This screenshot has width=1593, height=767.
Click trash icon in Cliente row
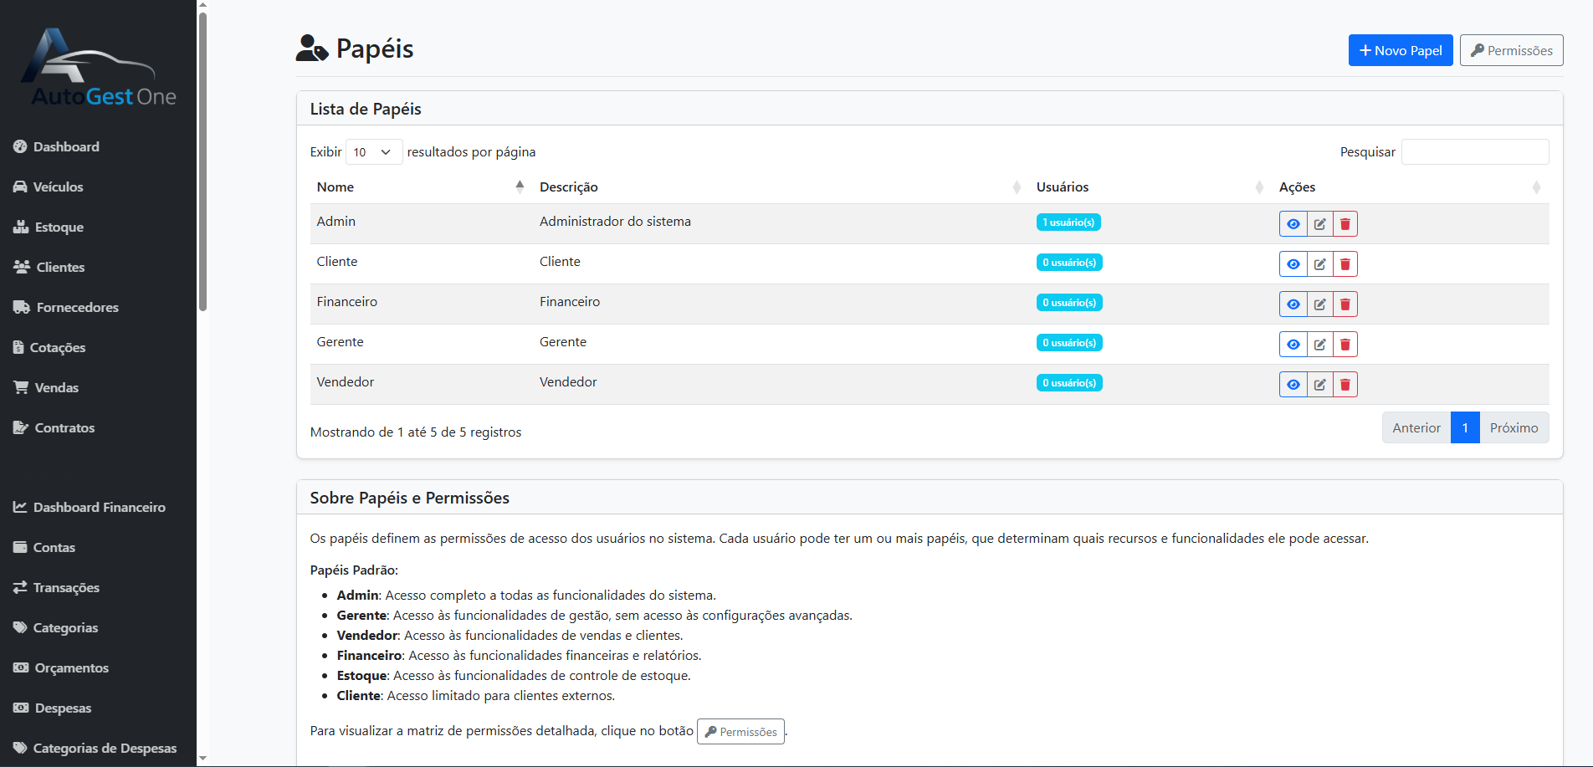(1345, 264)
